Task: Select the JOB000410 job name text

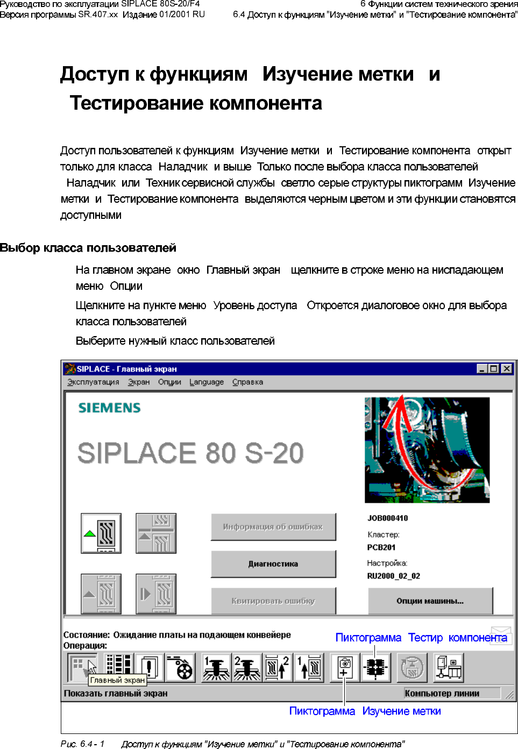Action: [388, 518]
